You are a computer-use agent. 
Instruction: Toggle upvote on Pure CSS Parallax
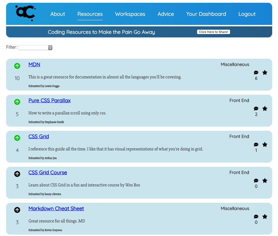[17, 102]
